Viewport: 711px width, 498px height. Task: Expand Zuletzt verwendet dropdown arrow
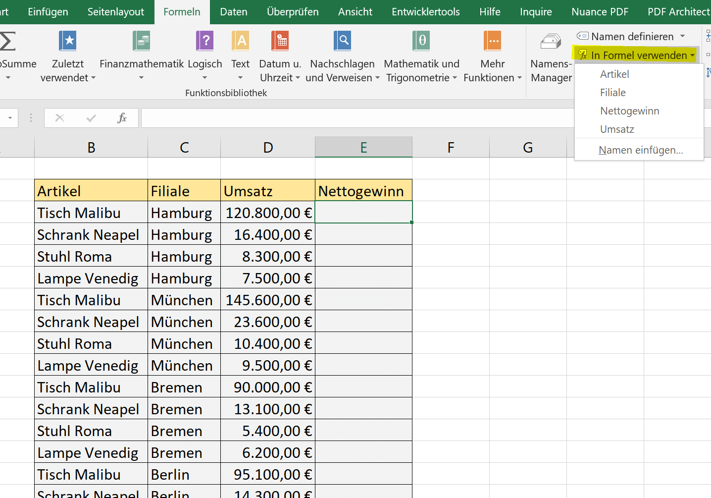pyautogui.click(x=93, y=78)
